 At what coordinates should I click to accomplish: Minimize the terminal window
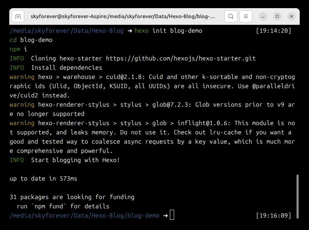click(x=263, y=16)
